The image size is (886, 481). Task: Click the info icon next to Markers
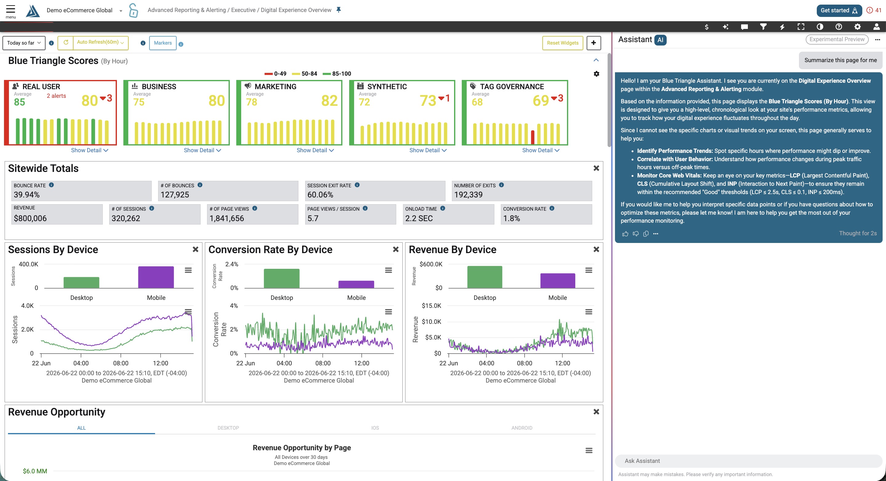(181, 44)
